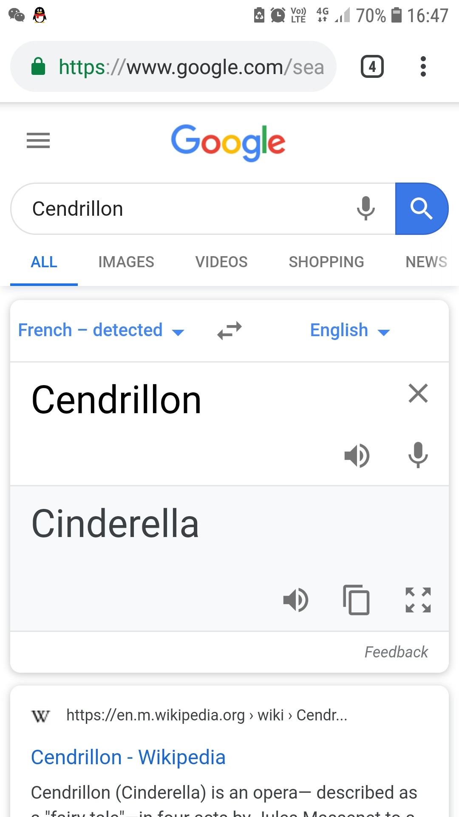Switch to the Videos tab
The image size is (459, 817).
tap(221, 262)
